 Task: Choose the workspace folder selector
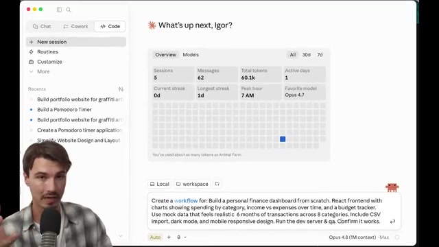pos(192,184)
